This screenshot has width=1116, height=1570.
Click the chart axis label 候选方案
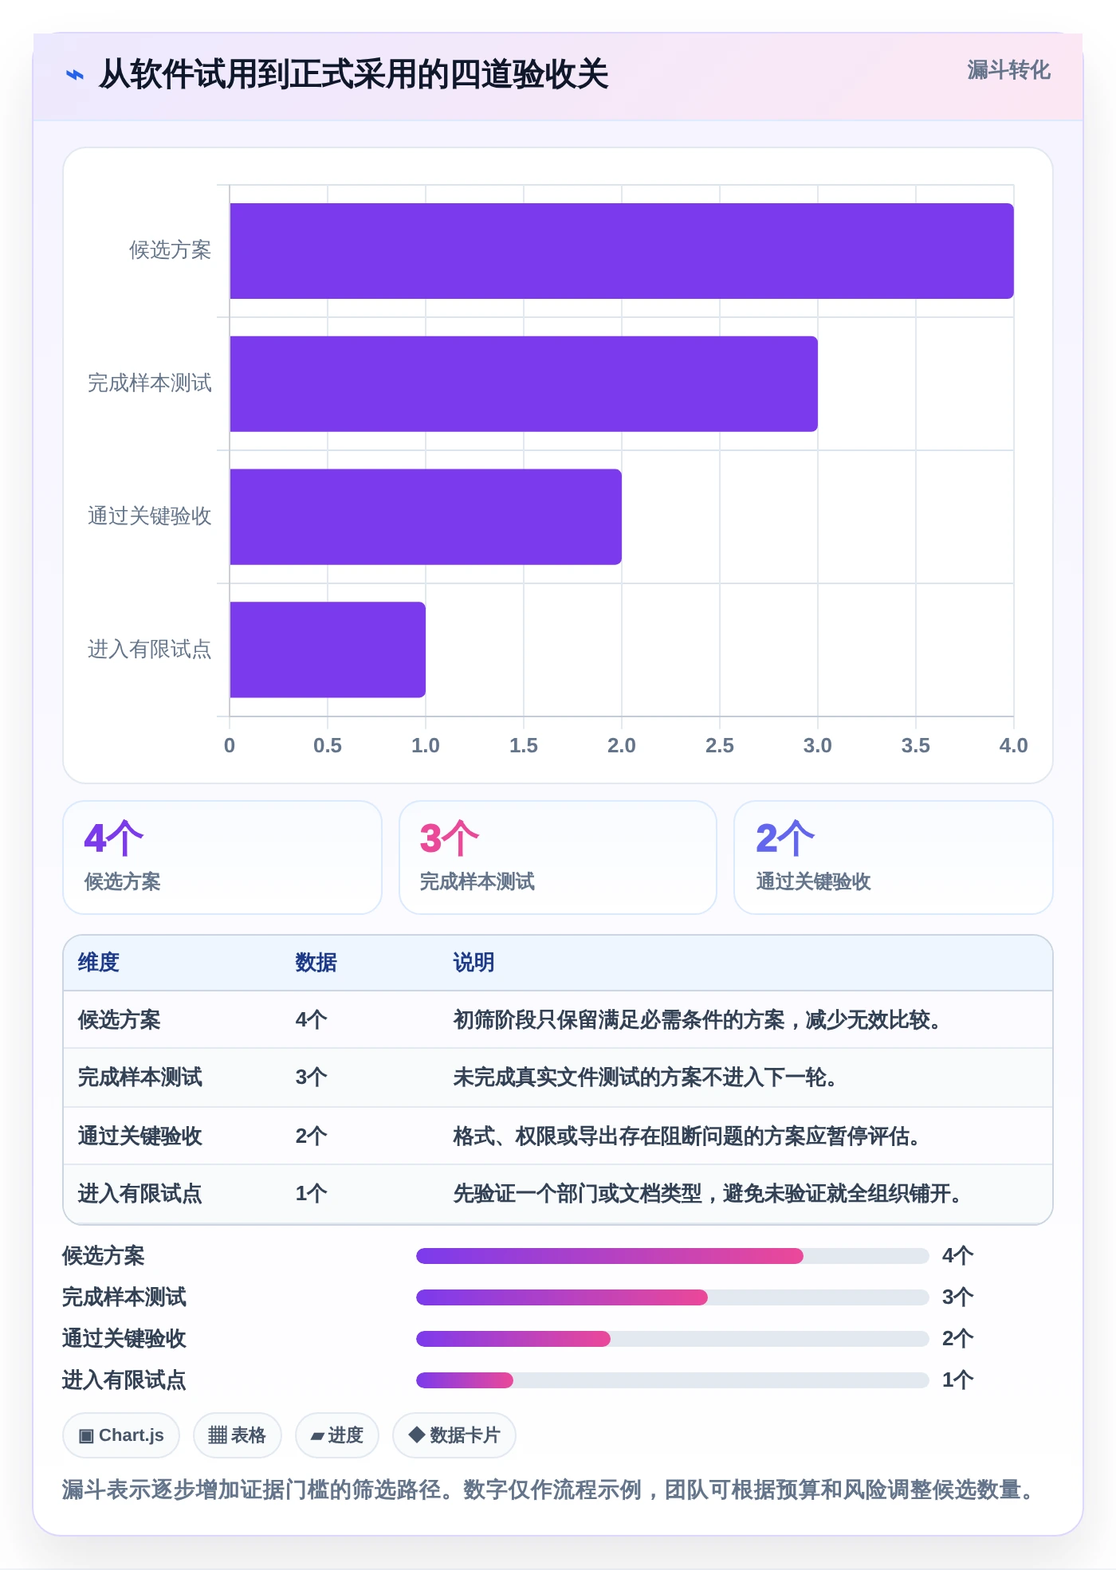point(171,250)
